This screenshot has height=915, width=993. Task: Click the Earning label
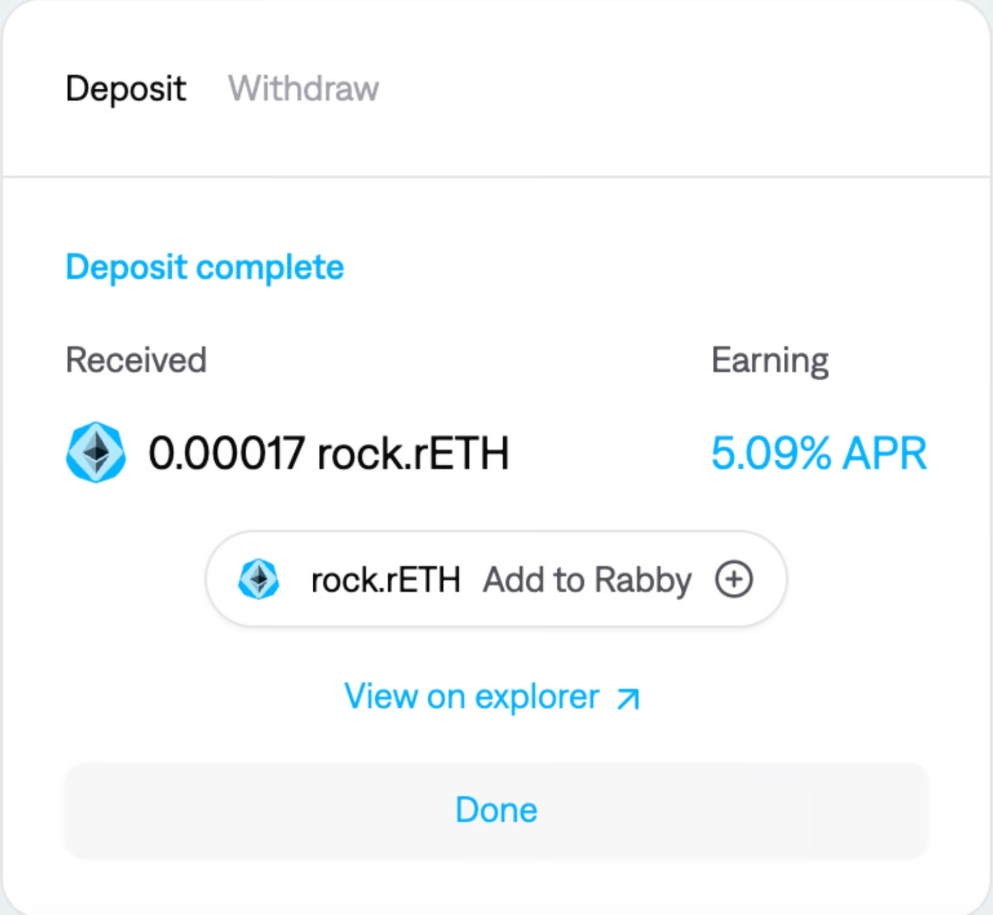(x=770, y=360)
